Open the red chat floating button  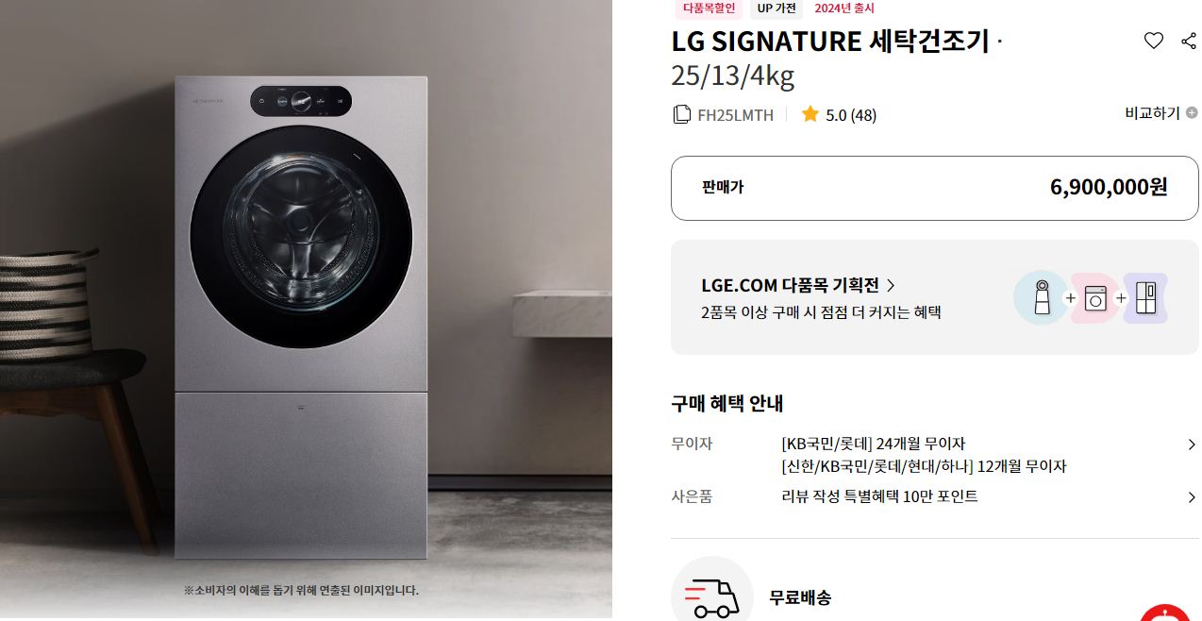(1168, 612)
